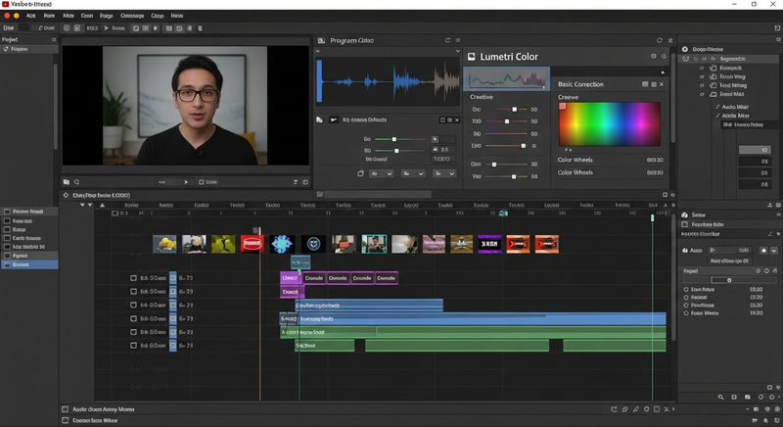
Task: Click the bird icon in effects panel header
Action: (334, 119)
